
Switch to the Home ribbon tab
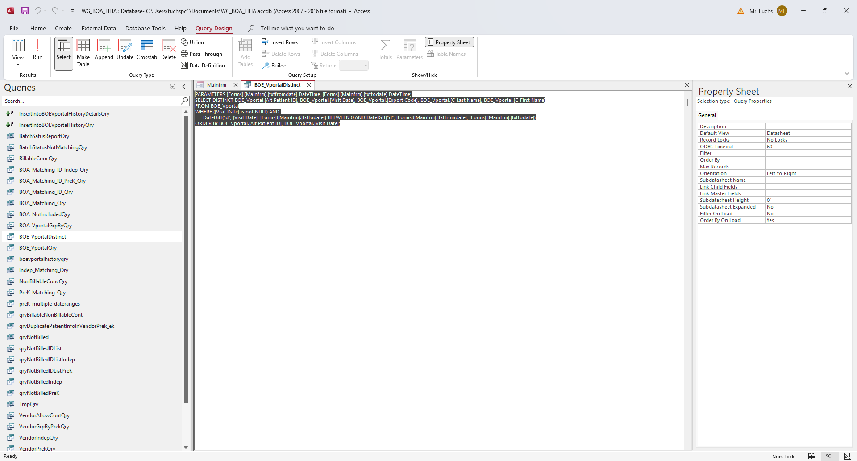click(38, 28)
